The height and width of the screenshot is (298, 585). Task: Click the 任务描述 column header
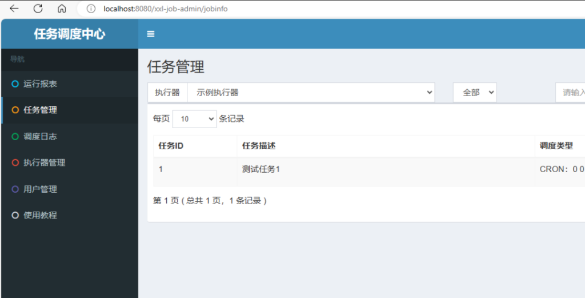pyautogui.click(x=386, y=146)
